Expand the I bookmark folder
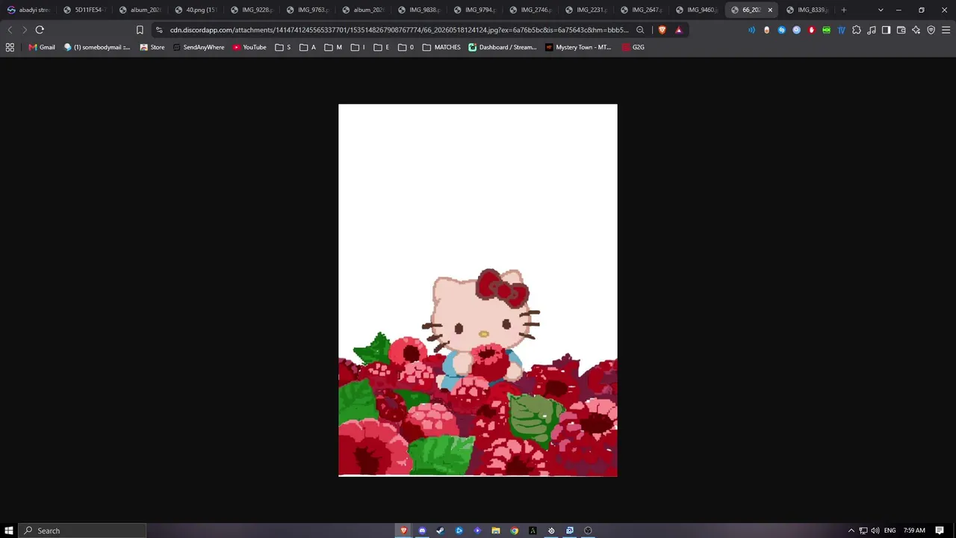This screenshot has width=956, height=538. coord(358,47)
